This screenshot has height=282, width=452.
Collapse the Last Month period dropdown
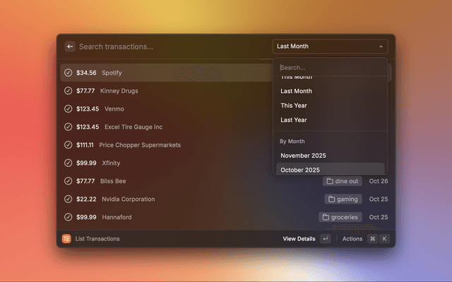(330, 47)
